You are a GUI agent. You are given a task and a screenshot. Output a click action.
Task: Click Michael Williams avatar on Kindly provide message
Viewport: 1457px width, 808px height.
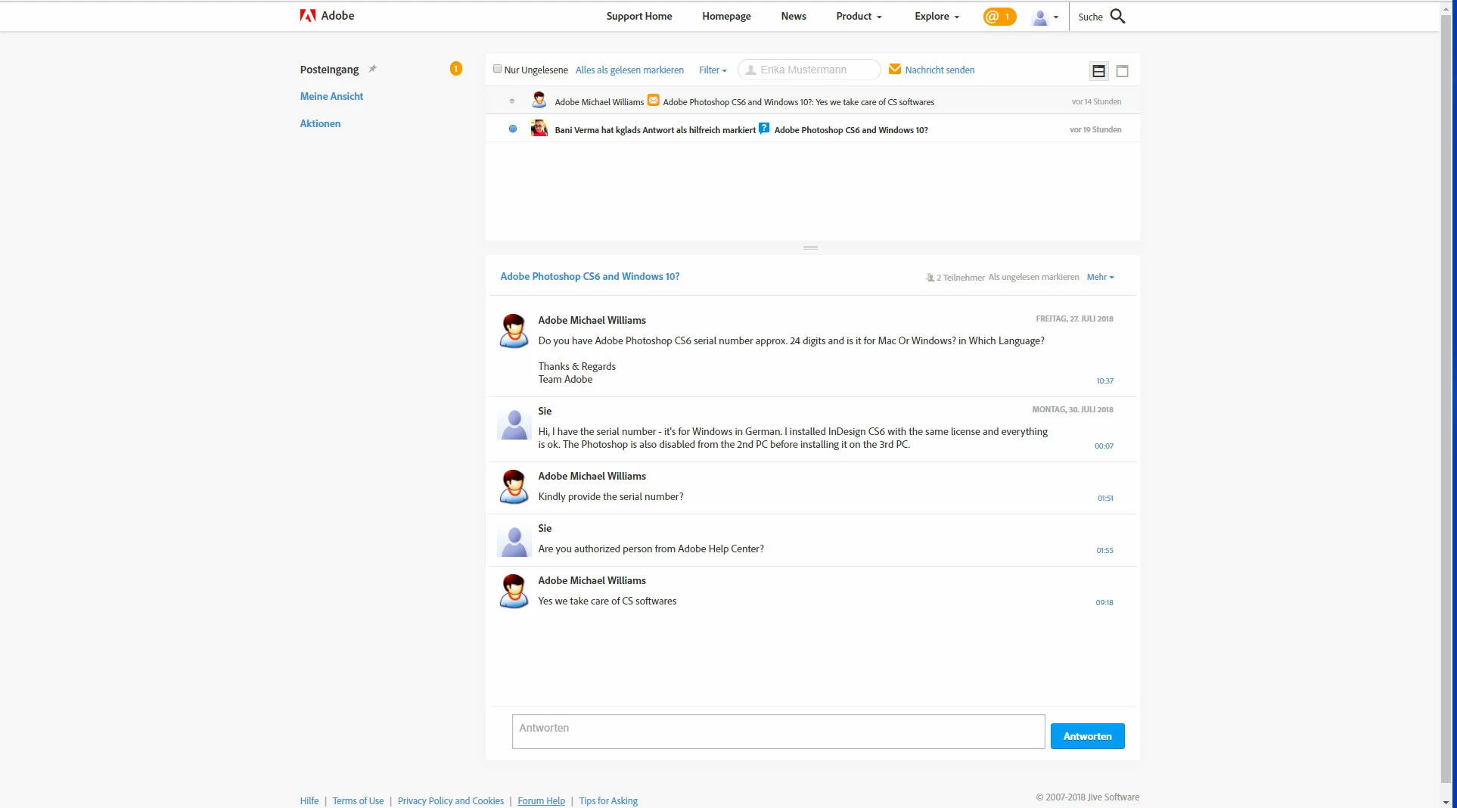pos(514,486)
